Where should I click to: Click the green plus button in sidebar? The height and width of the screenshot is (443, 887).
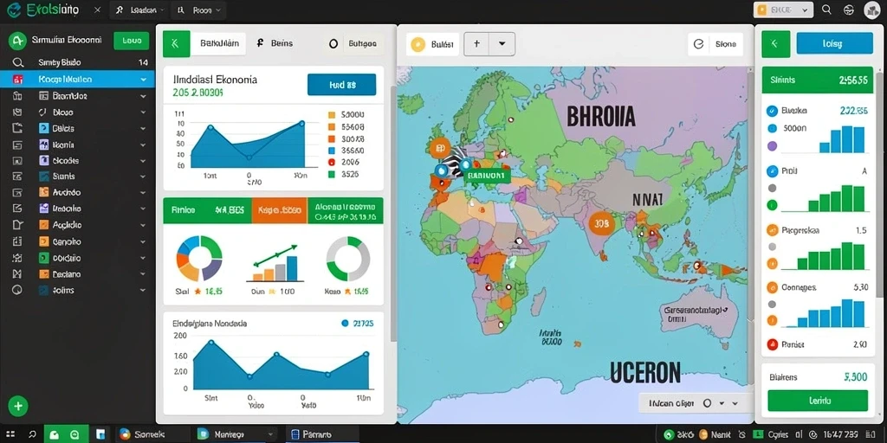[x=18, y=406]
